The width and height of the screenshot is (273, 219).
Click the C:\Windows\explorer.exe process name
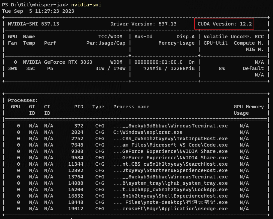148,132
